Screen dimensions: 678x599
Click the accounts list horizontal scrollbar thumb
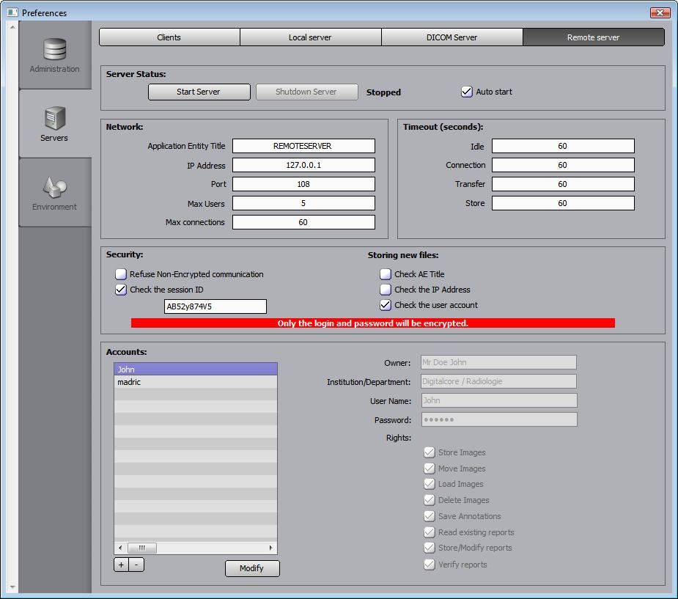(x=141, y=548)
